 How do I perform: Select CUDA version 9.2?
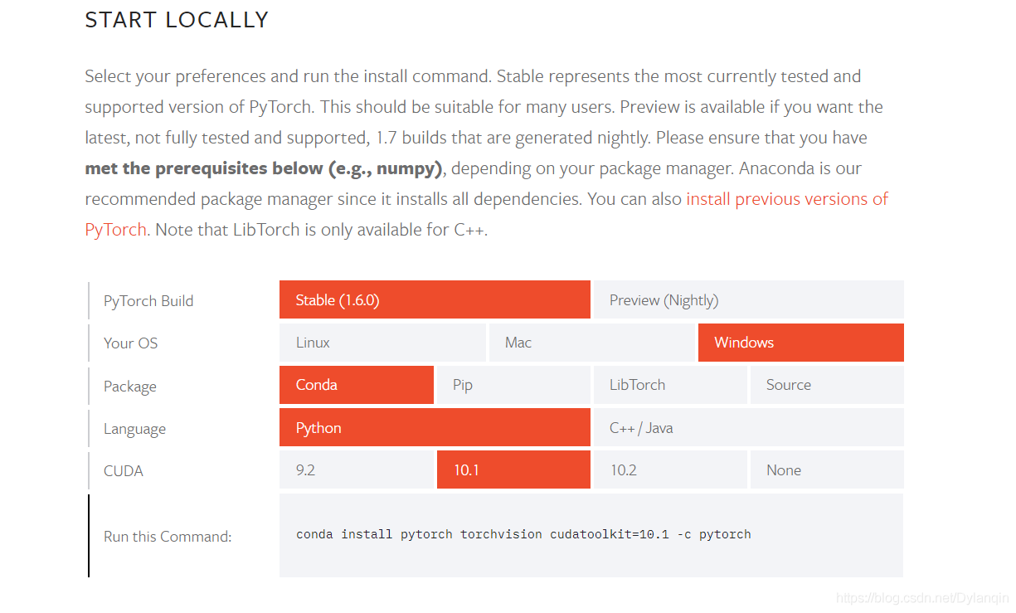[x=356, y=470]
